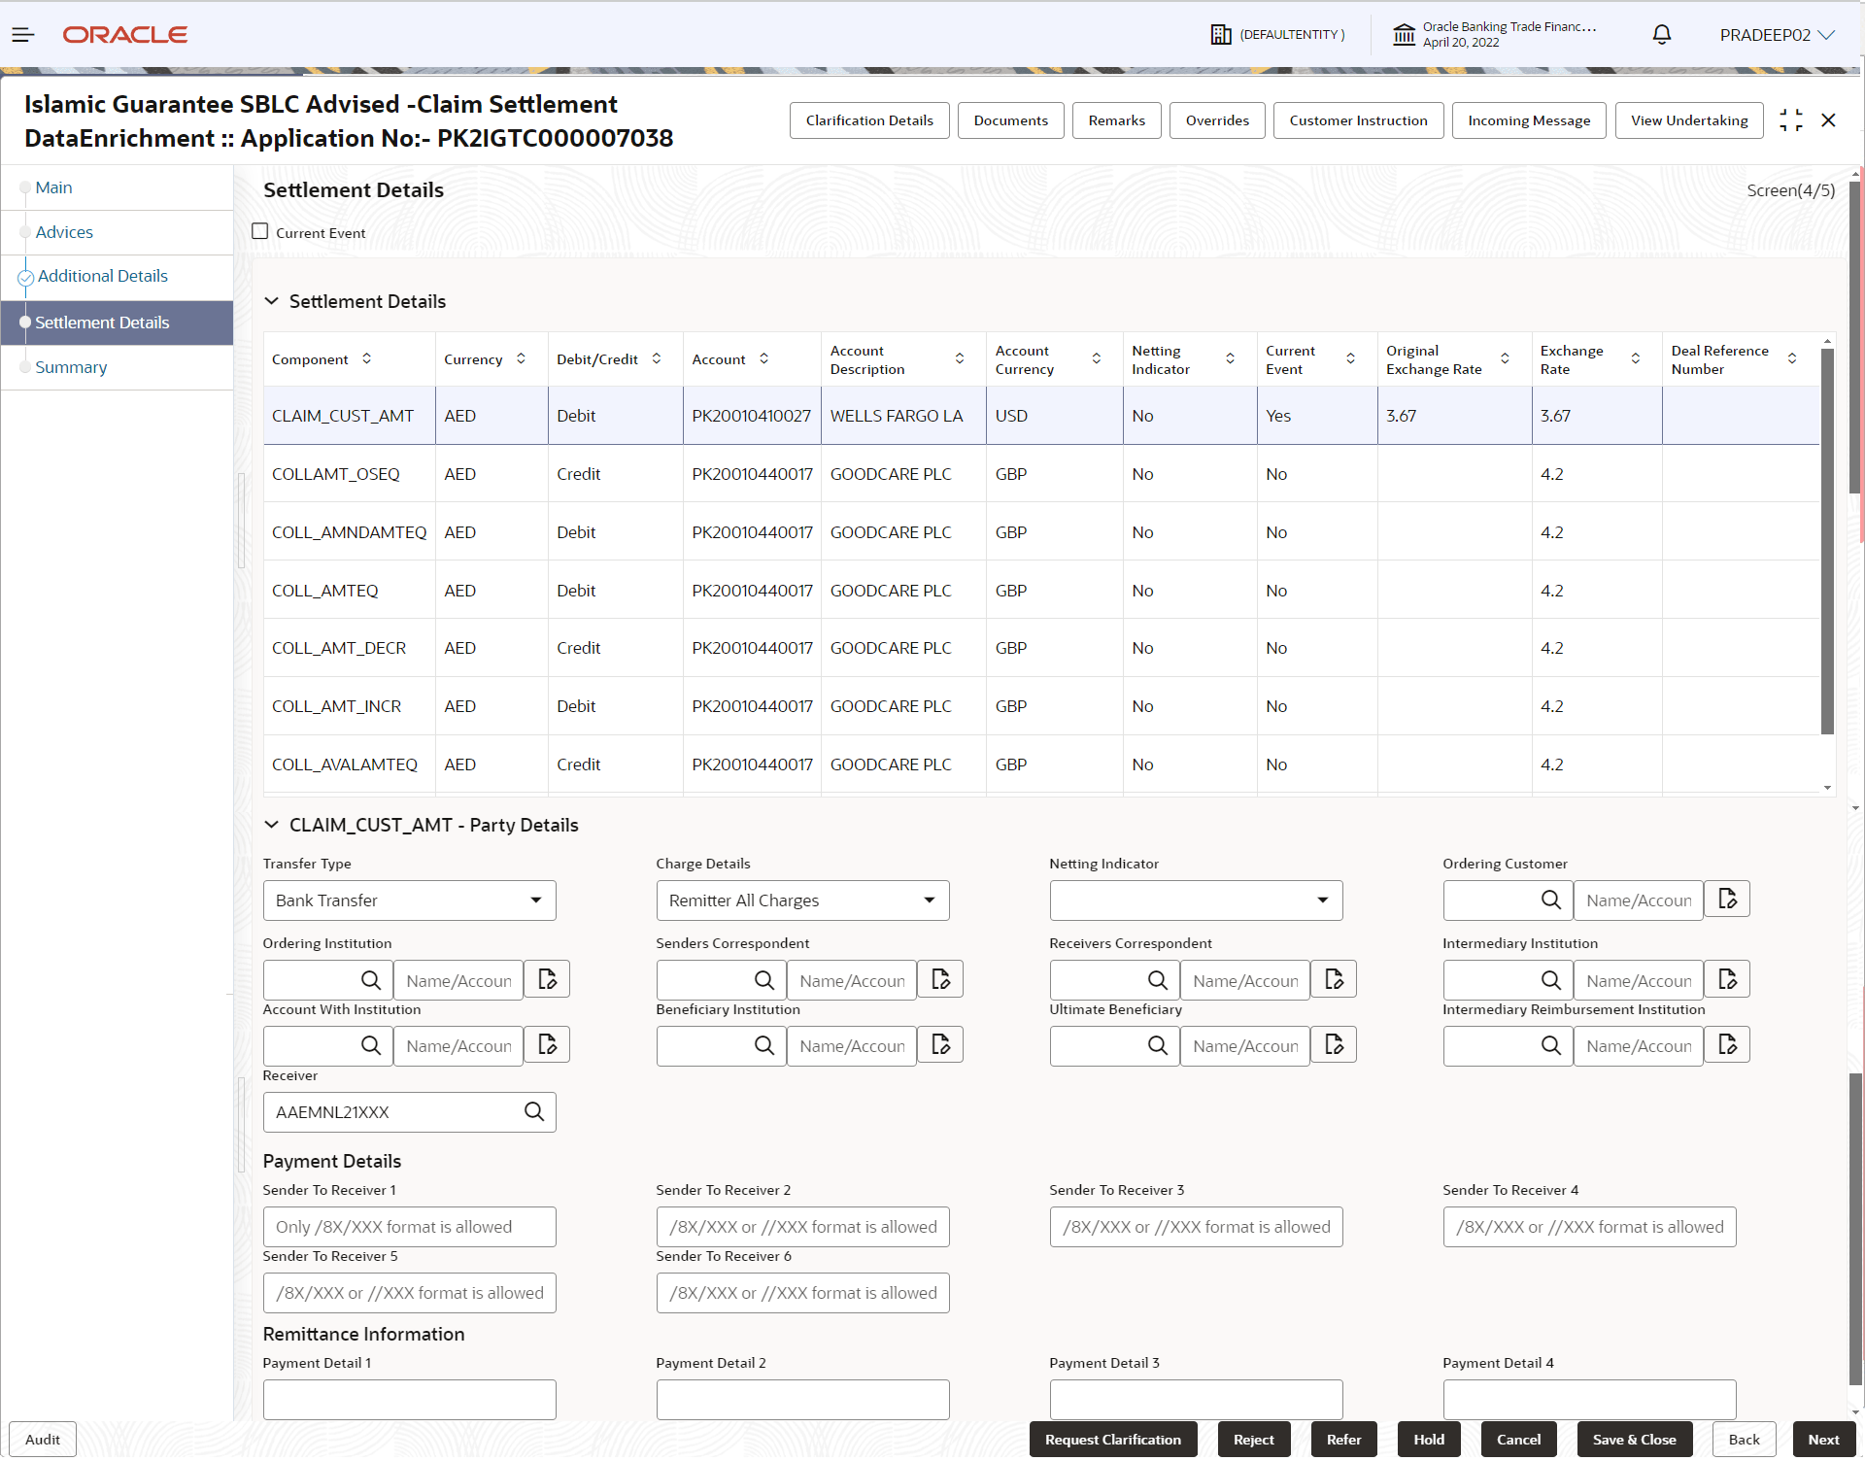The image size is (1865, 1461).
Task: Click search icon in Receiver field
Action: coord(534,1111)
